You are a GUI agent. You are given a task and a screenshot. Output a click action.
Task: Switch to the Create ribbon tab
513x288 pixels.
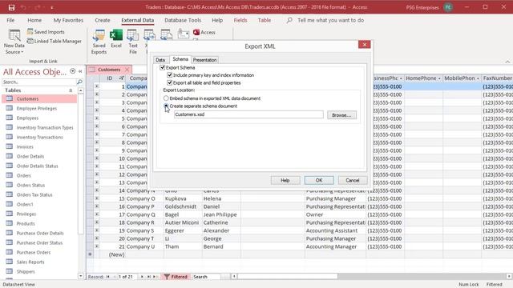pyautogui.click(x=103, y=20)
